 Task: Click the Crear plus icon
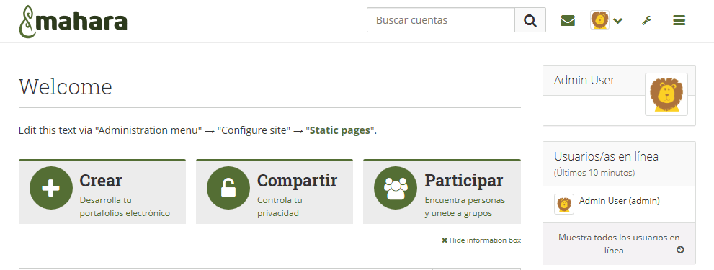51,188
